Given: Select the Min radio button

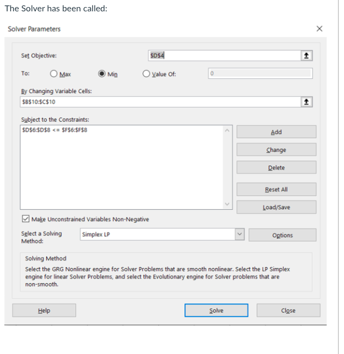Looking at the screenshot, I should pyautogui.click(x=102, y=74).
